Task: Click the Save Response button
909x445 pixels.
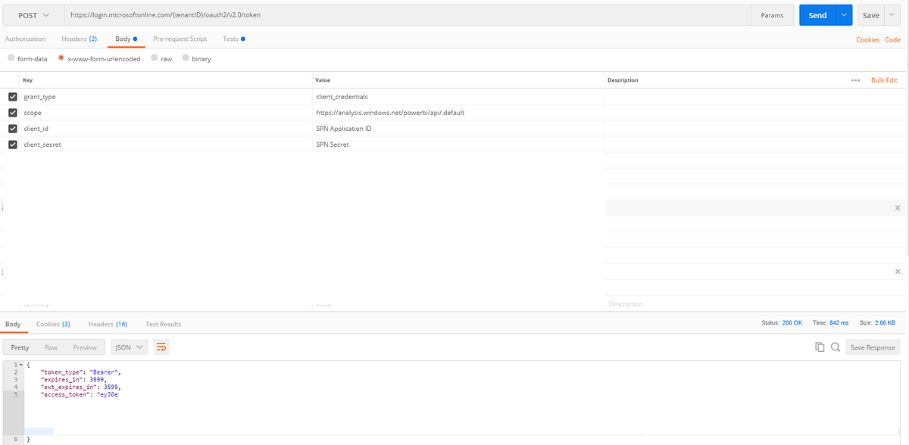Action: 873,347
